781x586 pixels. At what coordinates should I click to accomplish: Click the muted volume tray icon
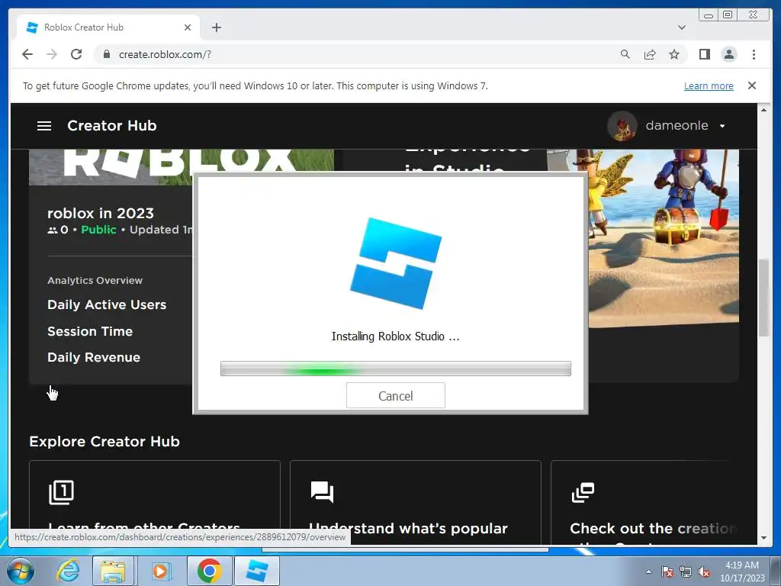point(704,572)
